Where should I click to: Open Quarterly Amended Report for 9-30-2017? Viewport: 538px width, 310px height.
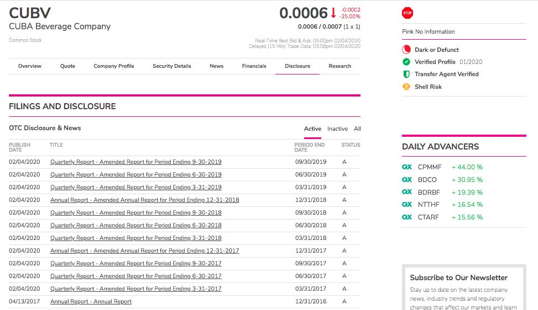click(x=136, y=263)
